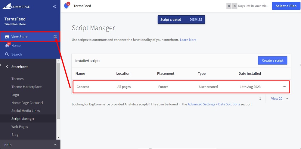Click the Placement column header
The image size is (301, 149).
tap(166, 74)
